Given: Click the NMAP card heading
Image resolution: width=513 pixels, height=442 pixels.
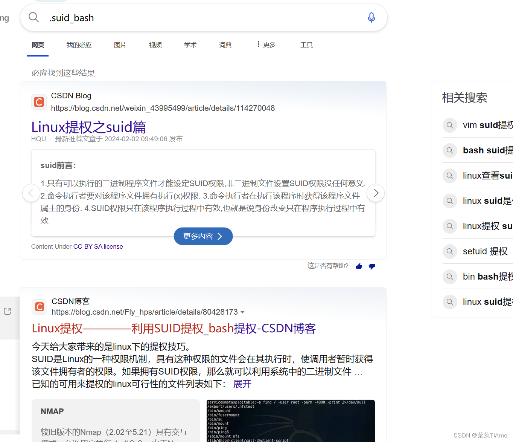Looking at the screenshot, I should click(52, 411).
